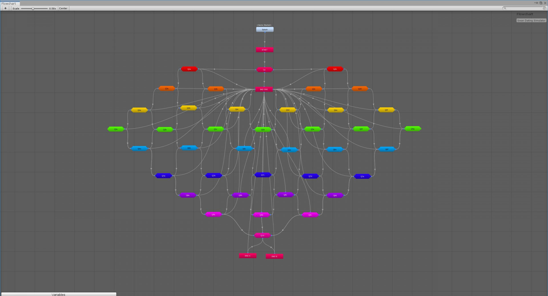Screen dimensions: 548x296
Task: Select the END A block
Action: coord(248,256)
